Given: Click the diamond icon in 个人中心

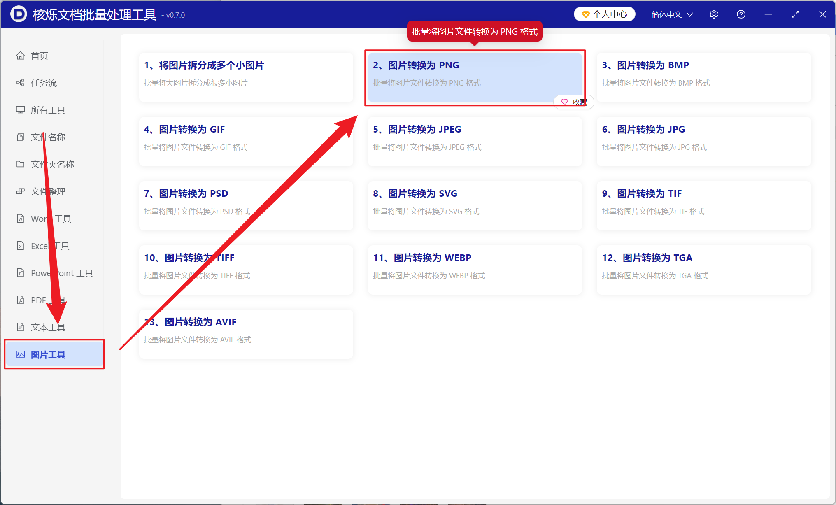Looking at the screenshot, I should click(x=586, y=14).
